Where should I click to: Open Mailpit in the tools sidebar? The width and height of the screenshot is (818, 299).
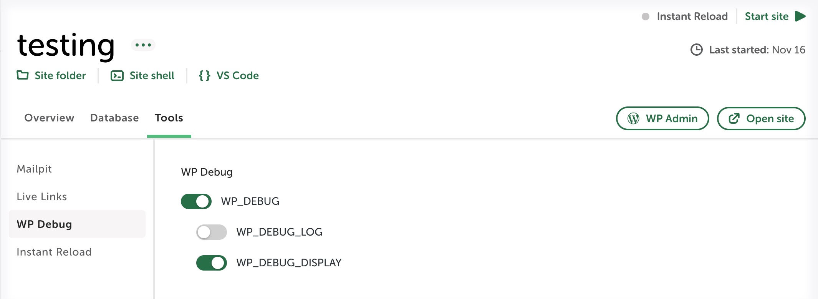pyautogui.click(x=34, y=169)
